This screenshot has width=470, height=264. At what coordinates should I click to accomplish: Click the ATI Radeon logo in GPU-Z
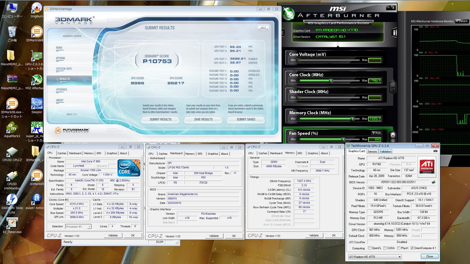pyautogui.click(x=427, y=167)
